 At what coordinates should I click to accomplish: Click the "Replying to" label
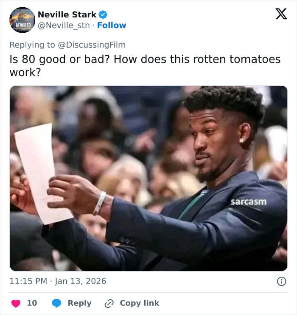tap(33, 45)
